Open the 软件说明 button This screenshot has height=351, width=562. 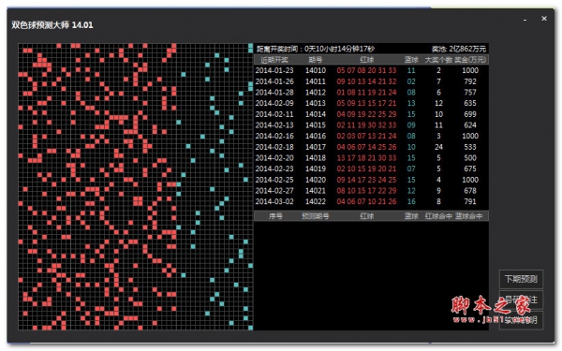[521, 320]
